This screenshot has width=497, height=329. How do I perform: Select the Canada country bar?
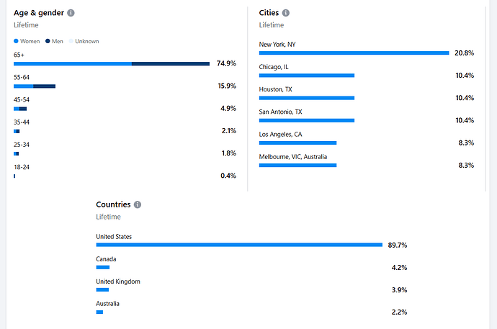coord(103,267)
